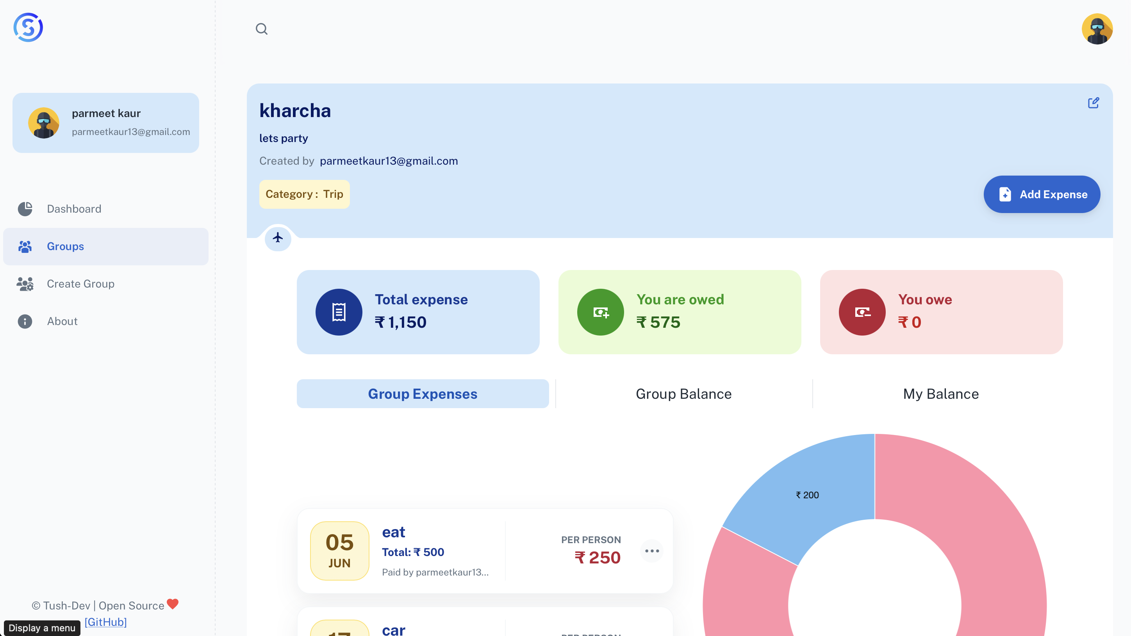Click the Tush-Dev Open Source footer text
The width and height of the screenshot is (1131, 636).
pos(98,606)
